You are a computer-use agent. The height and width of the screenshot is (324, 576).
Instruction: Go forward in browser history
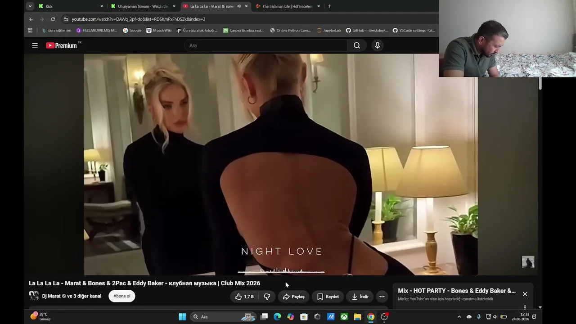click(x=42, y=19)
